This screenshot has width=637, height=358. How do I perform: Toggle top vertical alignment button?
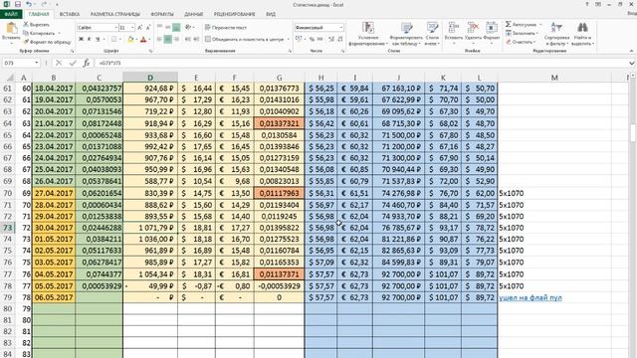tap(159, 27)
